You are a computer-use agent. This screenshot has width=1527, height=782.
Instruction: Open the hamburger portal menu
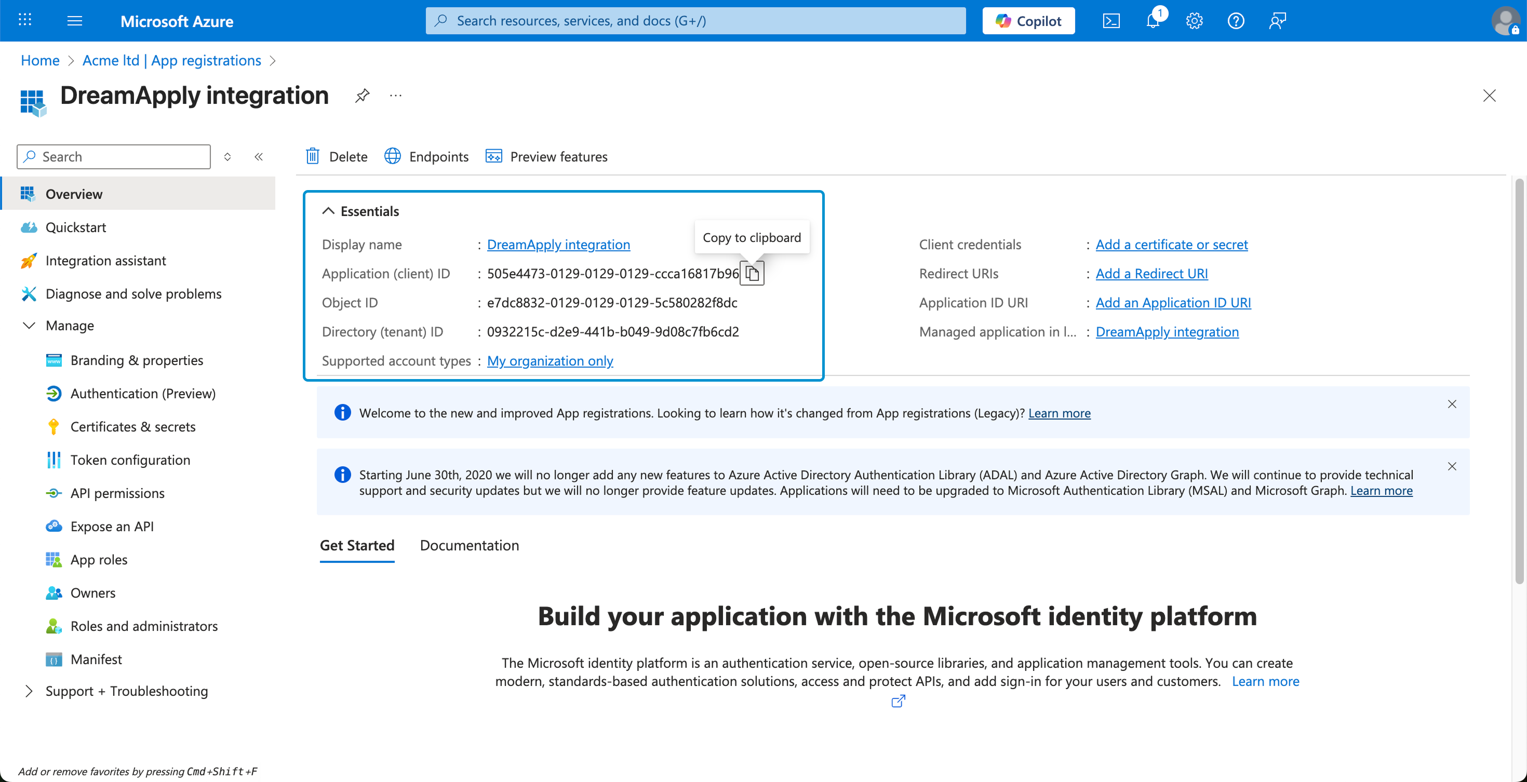75,21
